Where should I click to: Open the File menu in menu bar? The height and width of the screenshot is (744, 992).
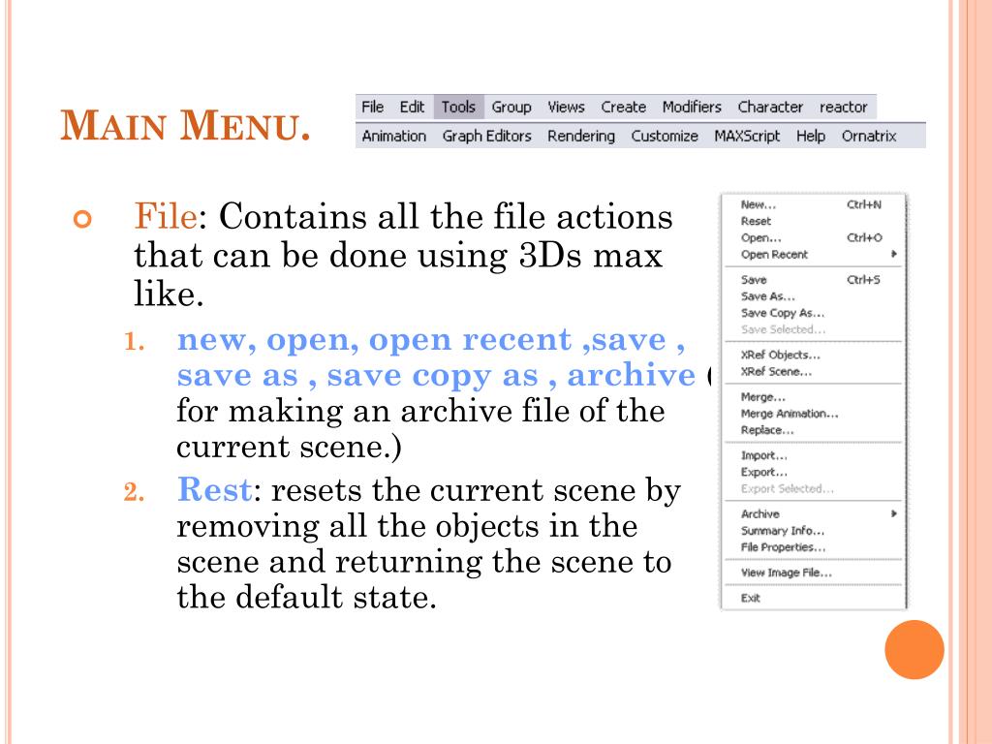(373, 107)
